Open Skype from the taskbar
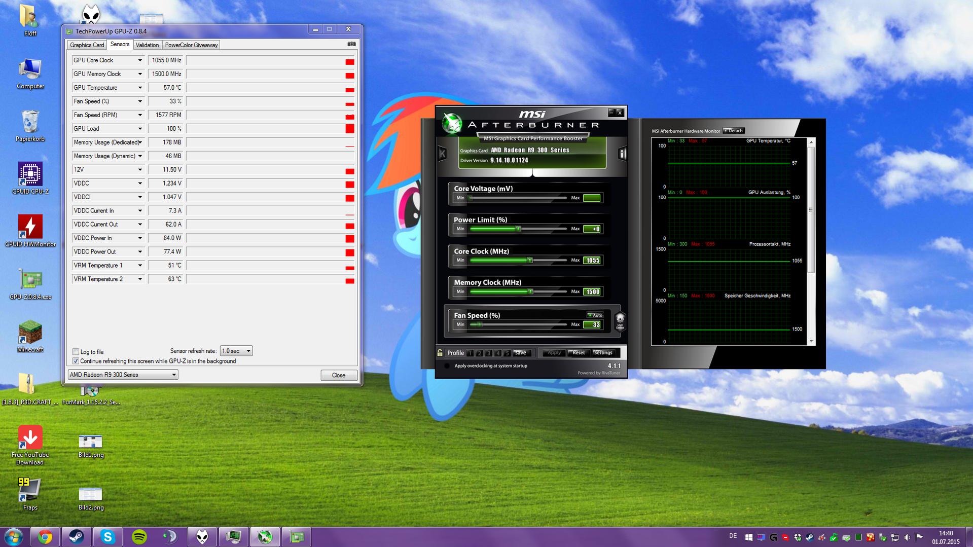The height and width of the screenshot is (547, 973). [107, 537]
